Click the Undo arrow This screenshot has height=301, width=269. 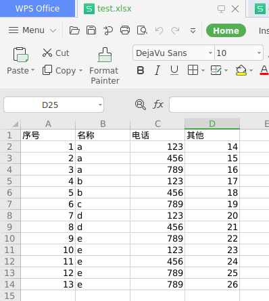point(159,30)
